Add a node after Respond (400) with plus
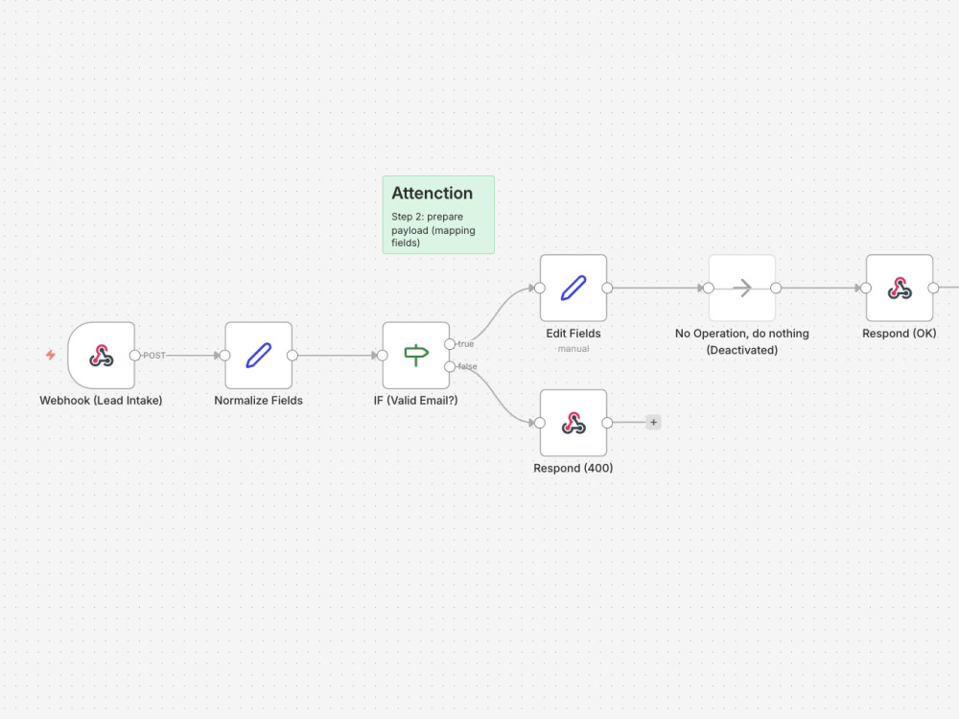959x719 pixels. (654, 422)
